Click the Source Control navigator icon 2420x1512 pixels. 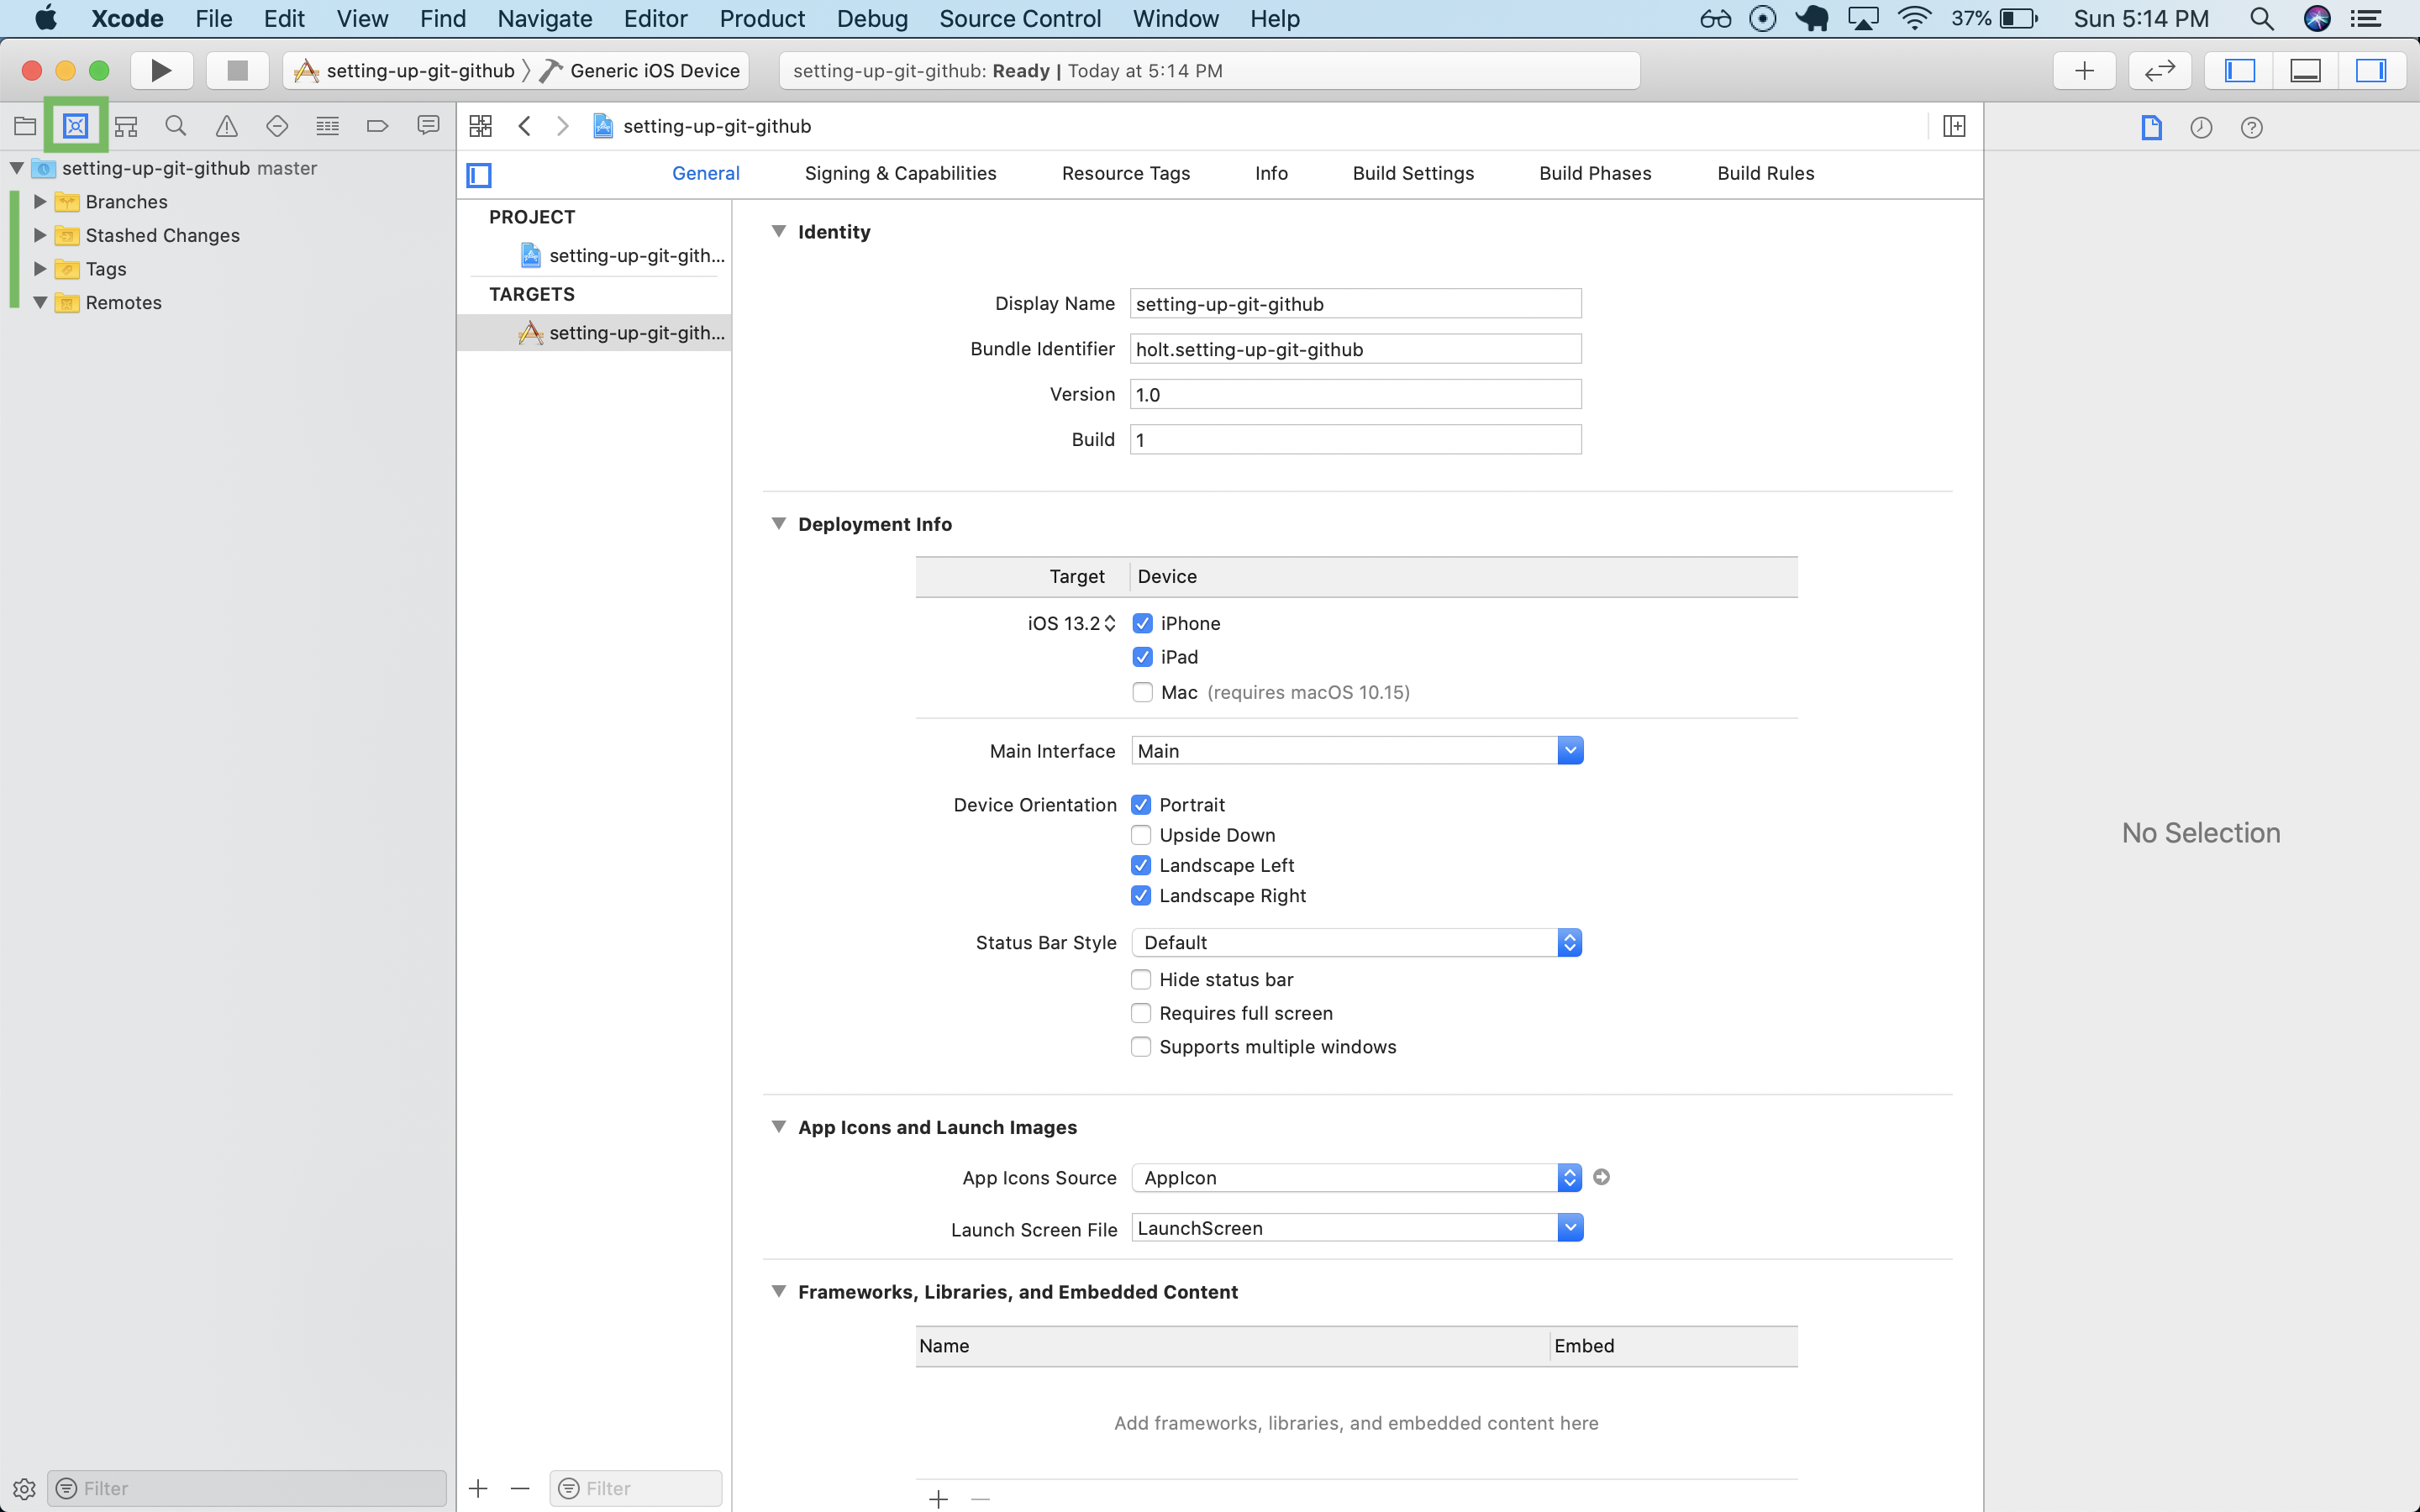(75, 123)
